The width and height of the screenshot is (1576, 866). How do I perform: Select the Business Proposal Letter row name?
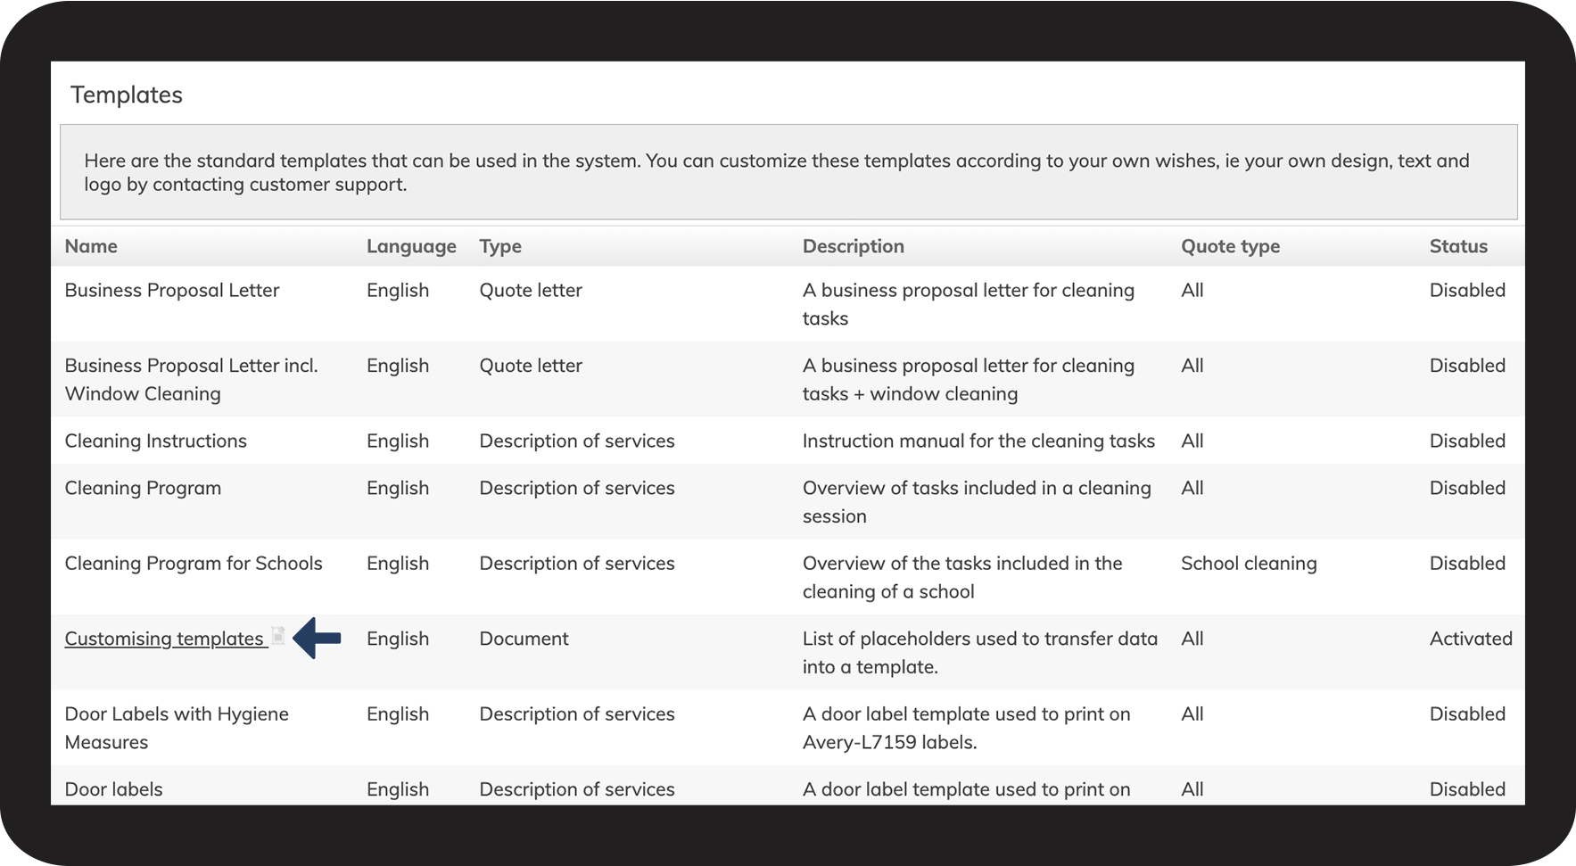[172, 291]
